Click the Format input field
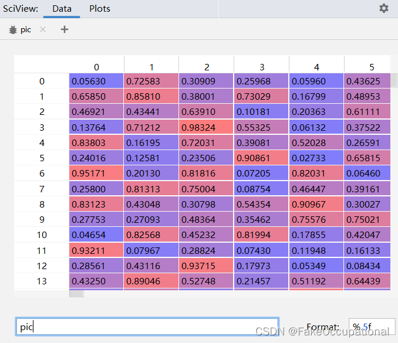 [x=372, y=327]
